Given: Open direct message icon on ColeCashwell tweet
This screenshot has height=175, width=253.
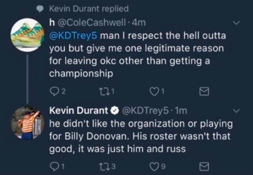Looking at the screenshot, I should [x=204, y=91].
